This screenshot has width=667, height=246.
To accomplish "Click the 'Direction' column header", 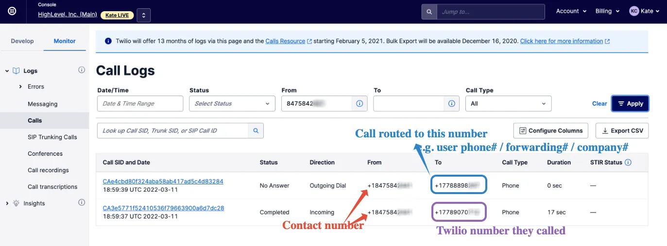I will pyautogui.click(x=322, y=163).
